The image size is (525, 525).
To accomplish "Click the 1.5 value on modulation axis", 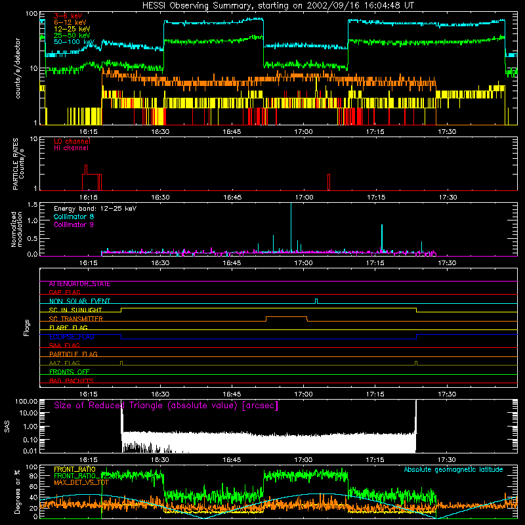I will [32, 205].
